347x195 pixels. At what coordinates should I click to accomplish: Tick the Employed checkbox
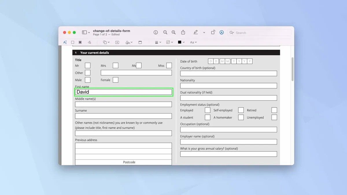point(208,110)
